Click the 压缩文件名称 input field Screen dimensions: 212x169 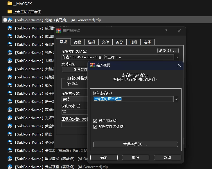coord(118,57)
